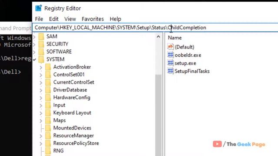The width and height of the screenshot is (278, 156).
Task: Select the ResourcePolicyStore folder icon
Action: tap(48, 143)
